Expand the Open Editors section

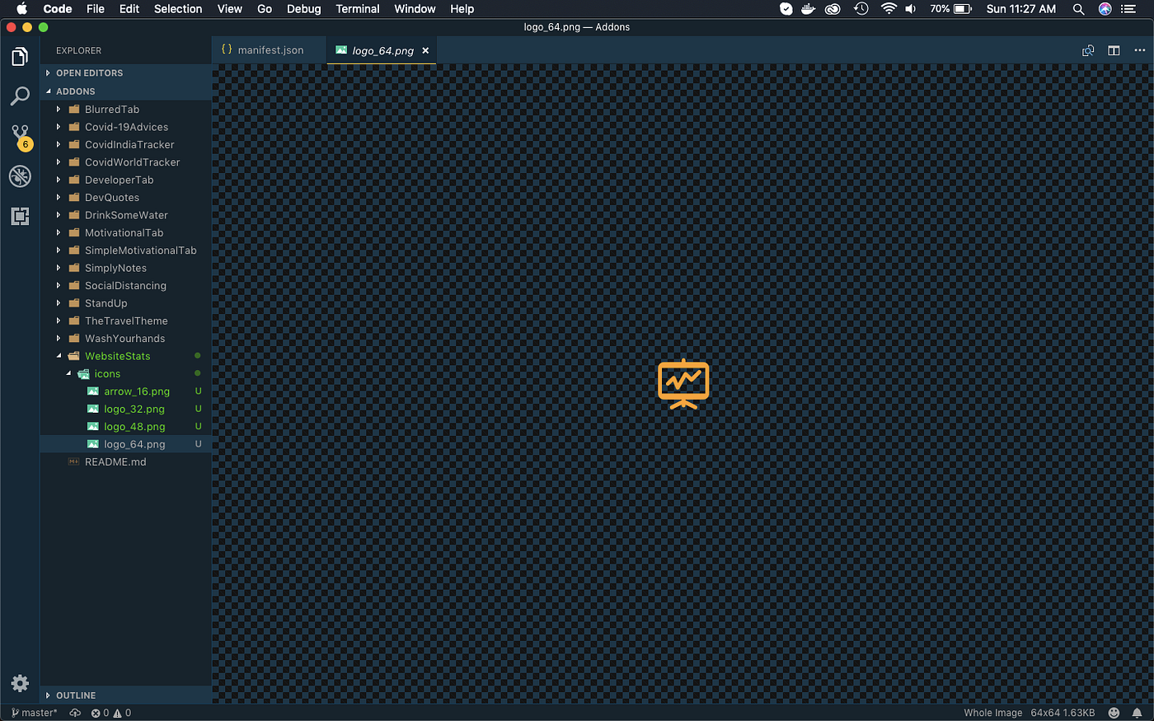point(126,73)
